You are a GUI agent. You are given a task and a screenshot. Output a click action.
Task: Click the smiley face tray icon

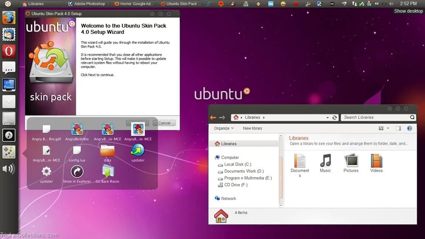tap(283, 4)
